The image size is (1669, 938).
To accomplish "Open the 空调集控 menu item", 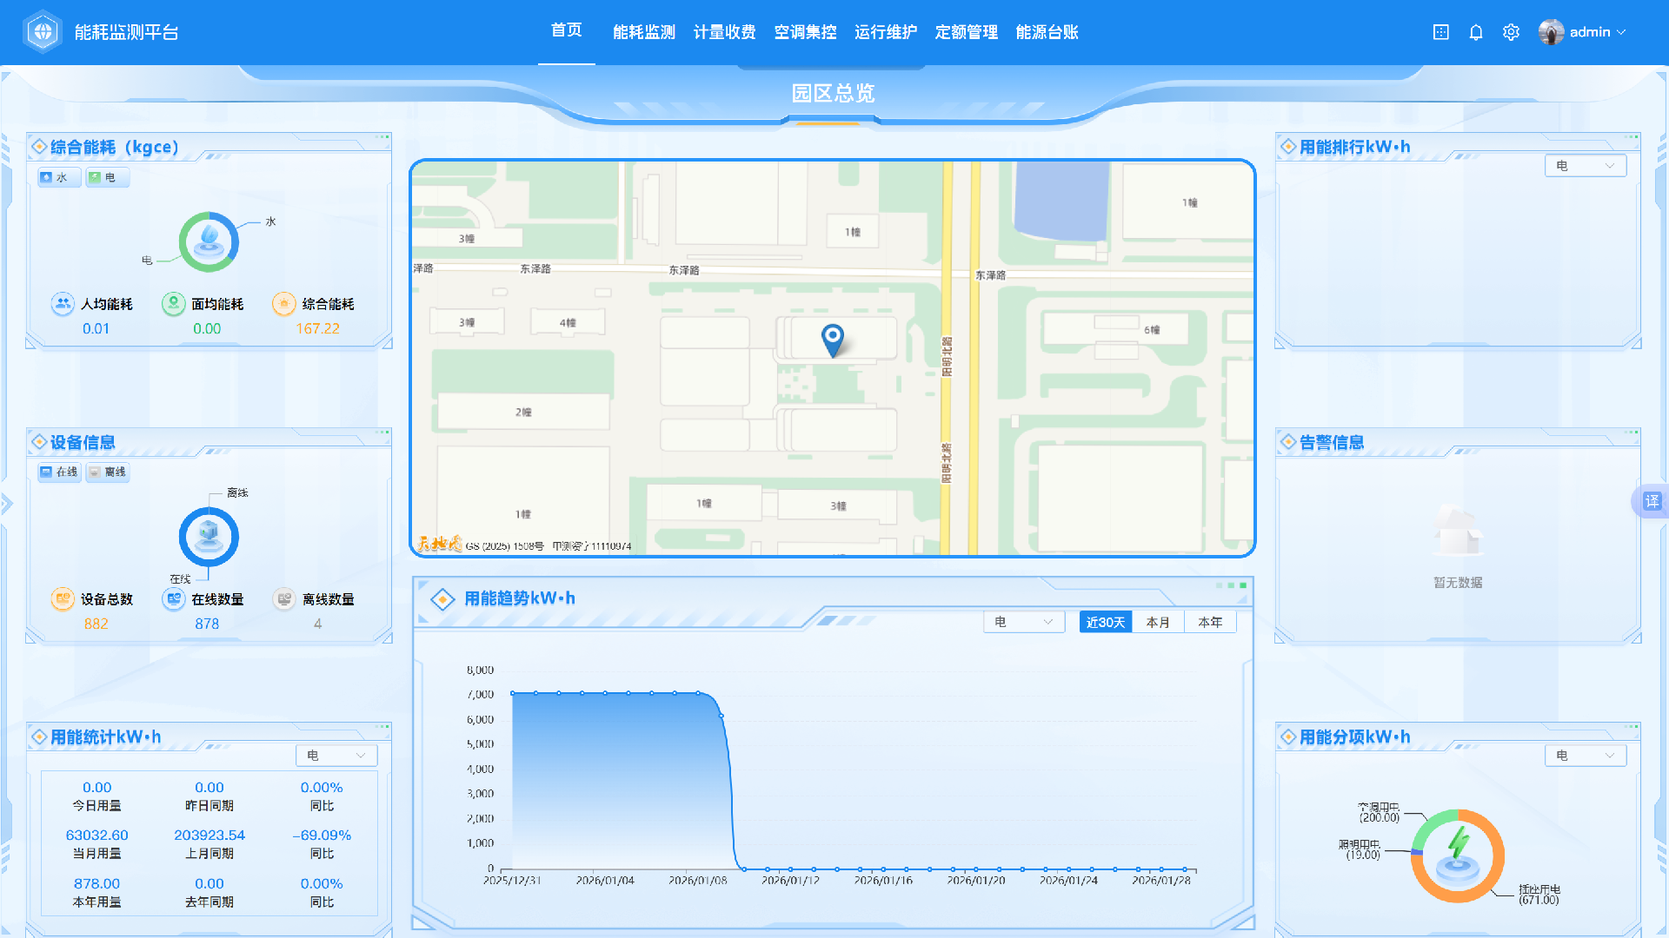I will [804, 32].
